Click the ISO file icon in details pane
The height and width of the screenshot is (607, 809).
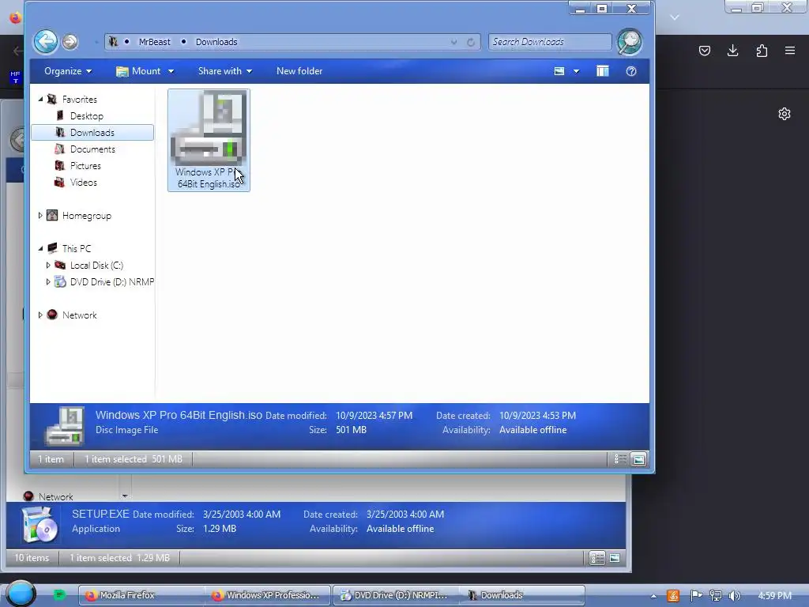65,426
